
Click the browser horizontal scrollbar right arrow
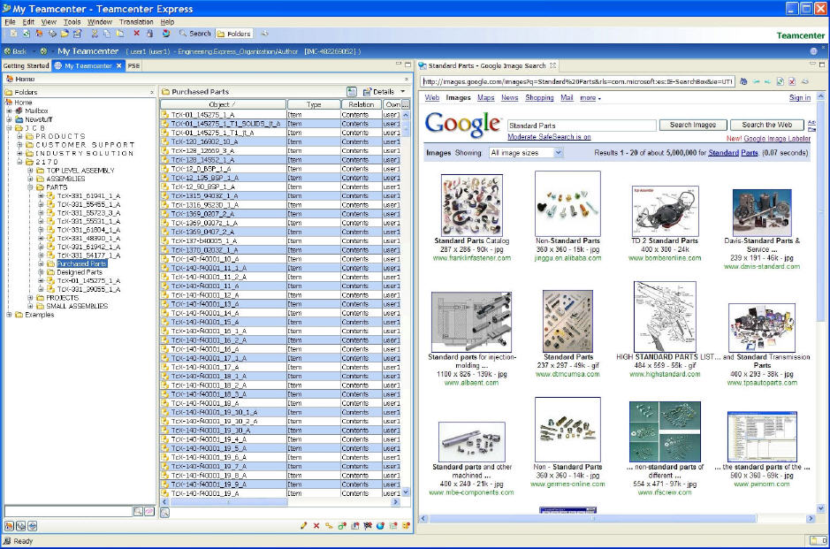(811, 519)
